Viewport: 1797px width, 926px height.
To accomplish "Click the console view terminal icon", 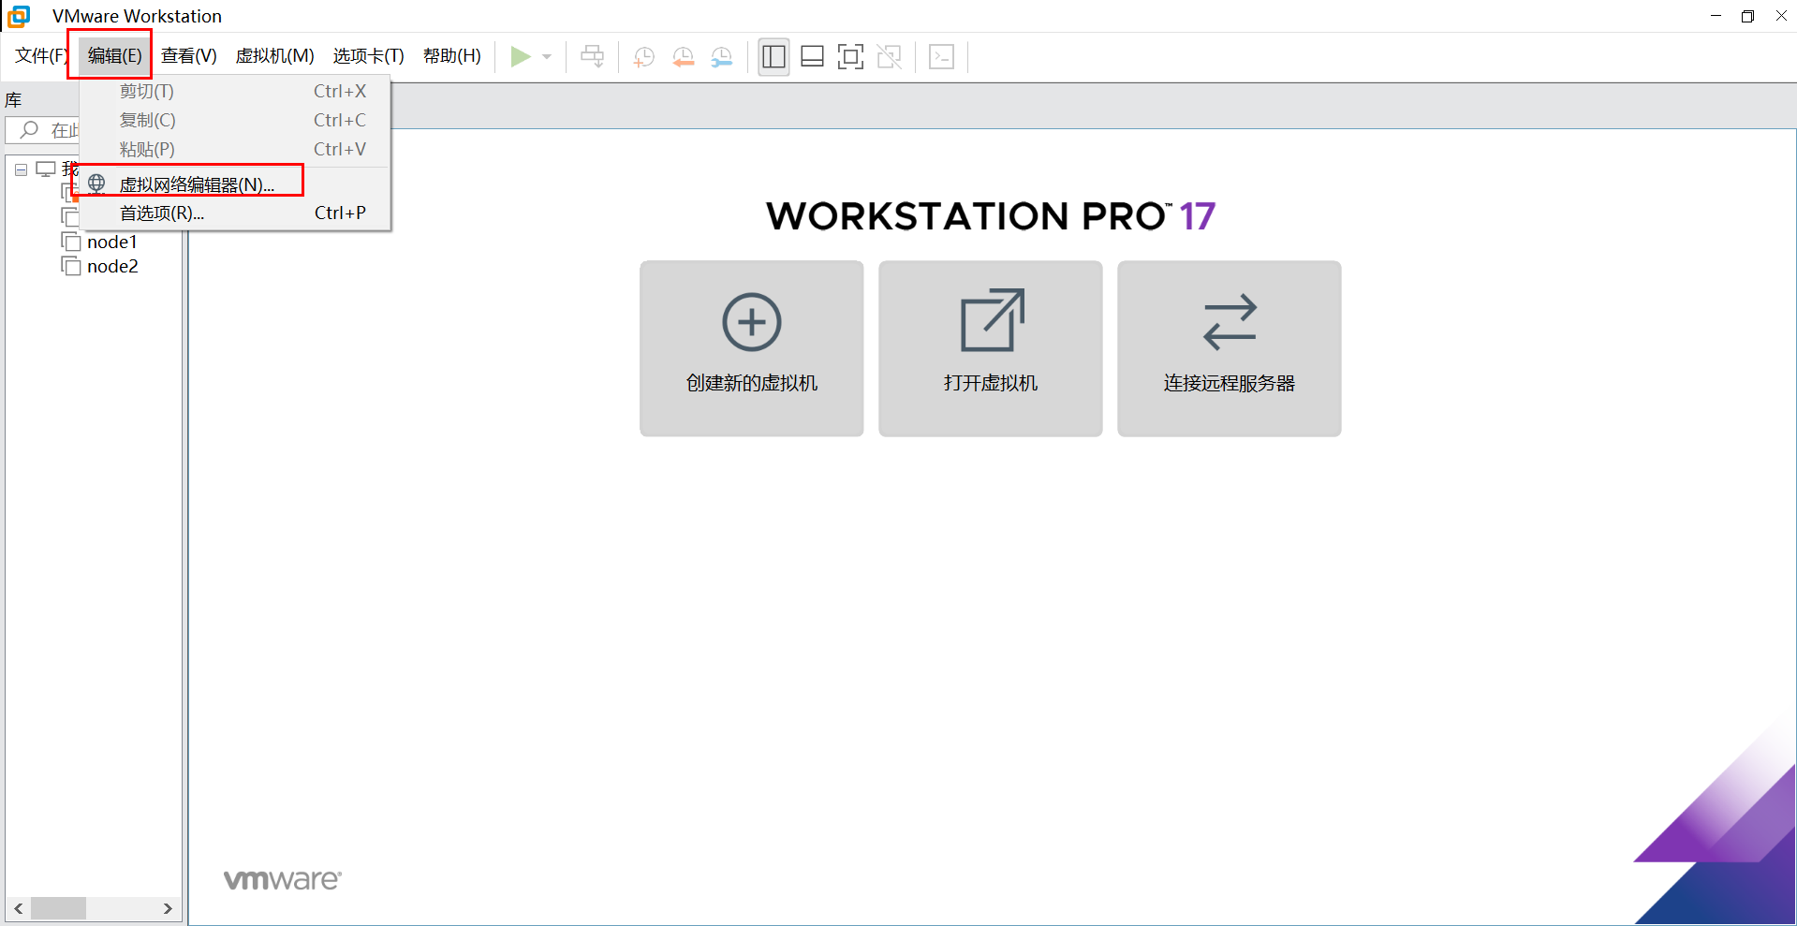I will pyautogui.click(x=941, y=56).
